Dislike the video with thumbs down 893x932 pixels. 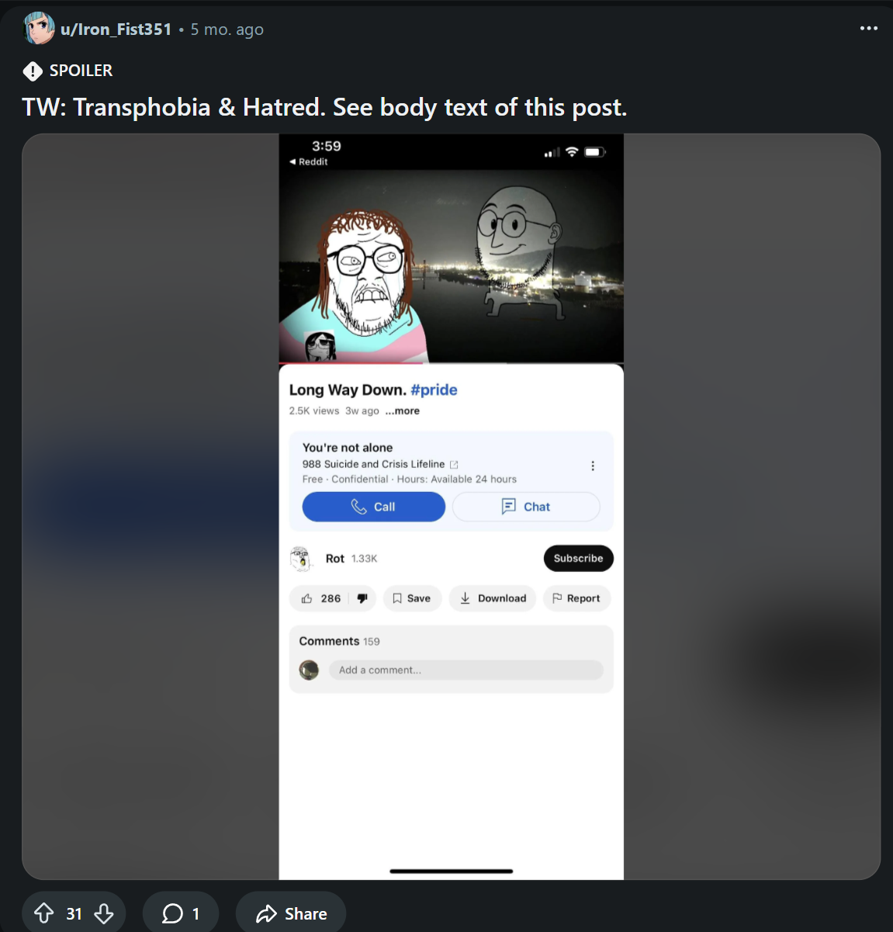(x=362, y=598)
